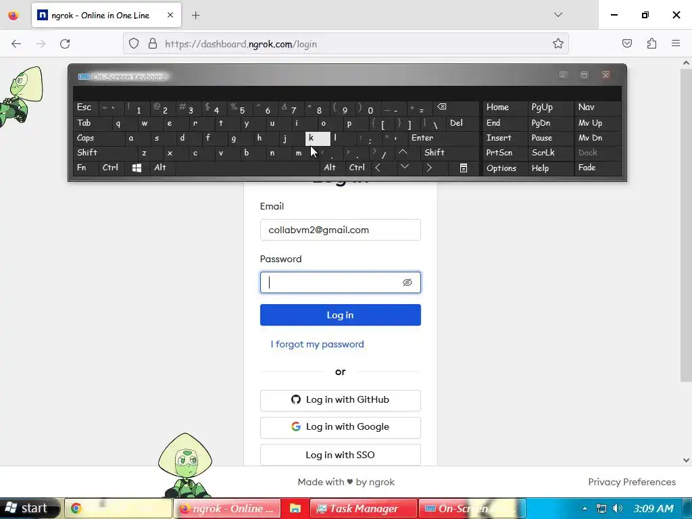Click the site padlock security icon
The width and height of the screenshot is (692, 519).
153,44
